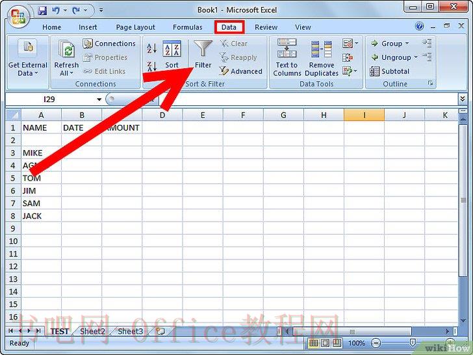Switch to Page Layout view

point(325,343)
